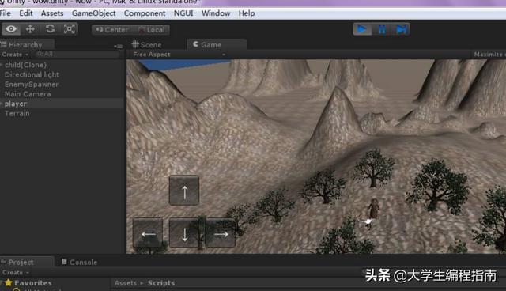This screenshot has height=291, width=506.
Task: Select the Scale tool
Action: [x=70, y=29]
